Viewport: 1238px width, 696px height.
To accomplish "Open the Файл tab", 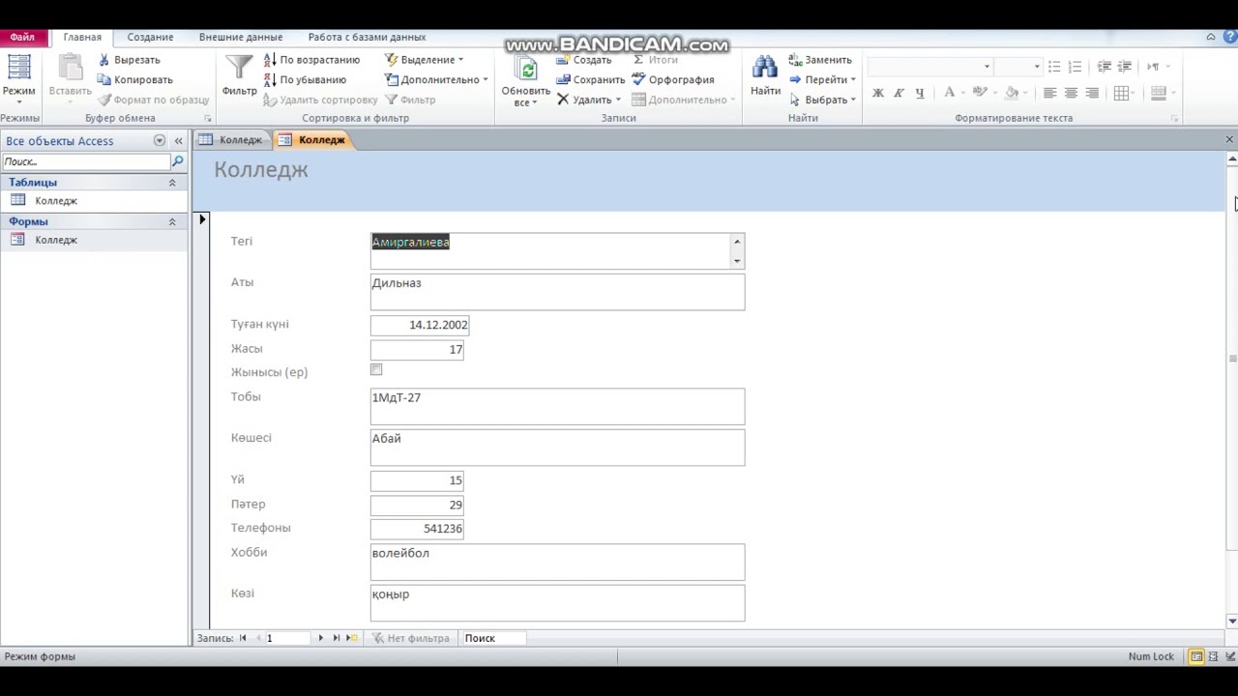I will (x=22, y=37).
